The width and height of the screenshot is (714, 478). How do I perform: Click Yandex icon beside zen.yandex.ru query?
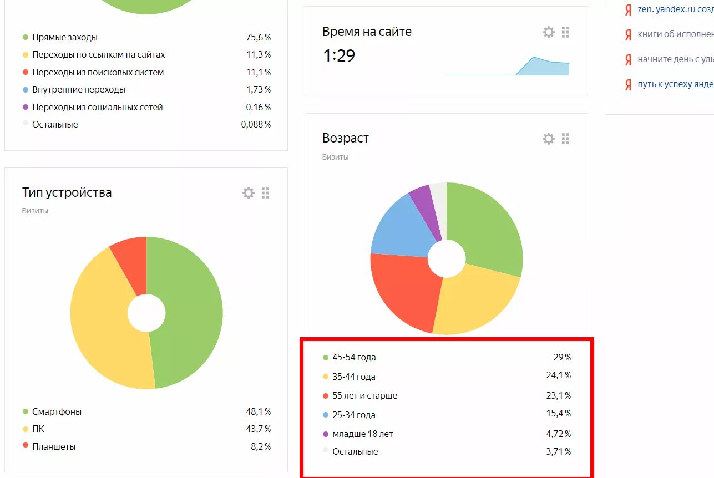click(x=628, y=10)
